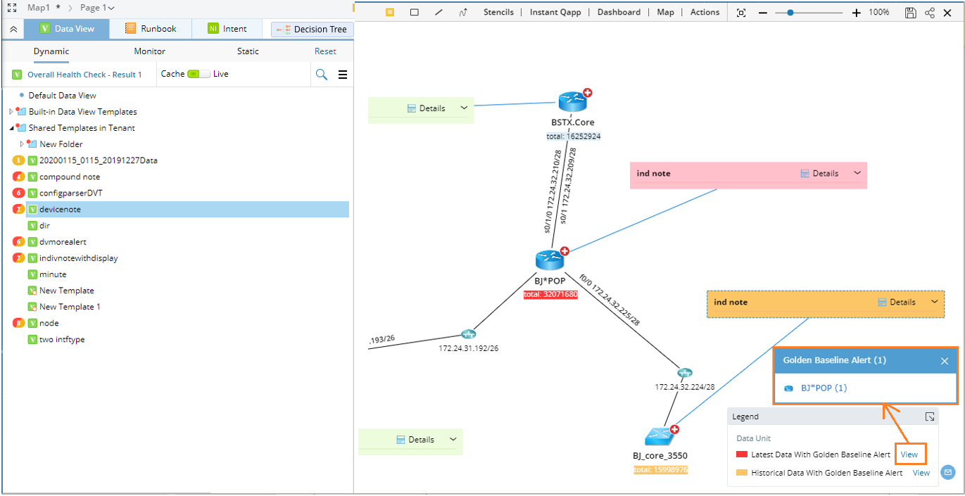Screen dimensions: 965x496
Task: Adjust the zoom level slider
Action: coord(791,12)
